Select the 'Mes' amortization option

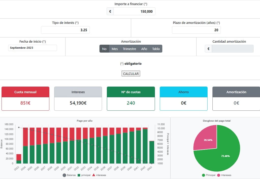pyautogui.click(x=114, y=49)
